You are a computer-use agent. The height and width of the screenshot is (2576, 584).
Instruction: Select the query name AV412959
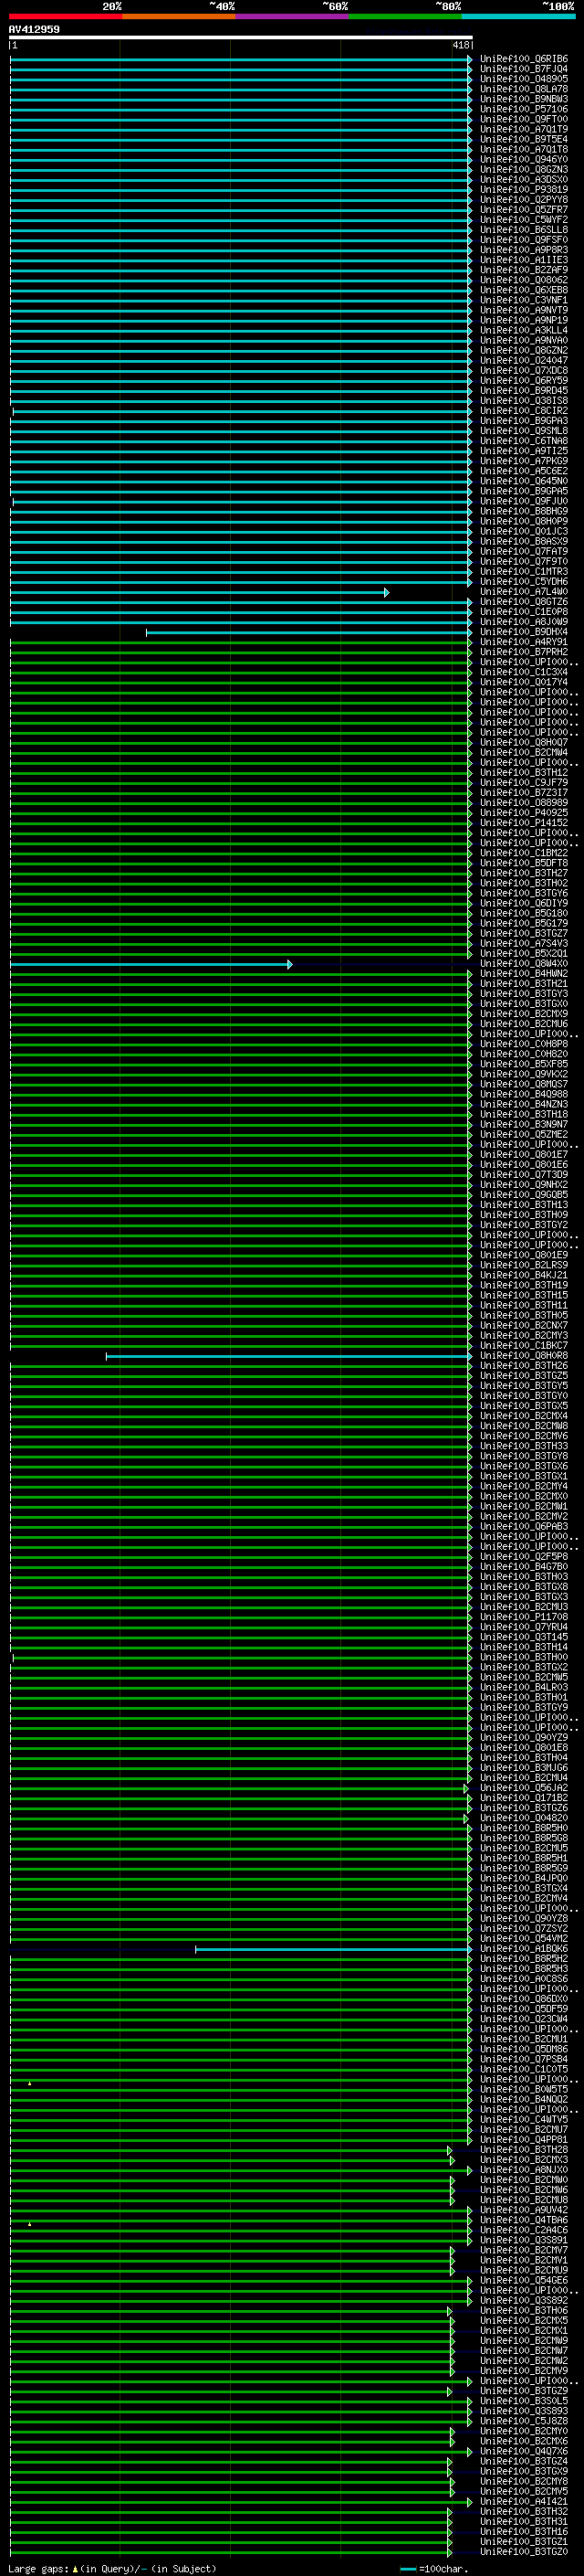coord(34,30)
